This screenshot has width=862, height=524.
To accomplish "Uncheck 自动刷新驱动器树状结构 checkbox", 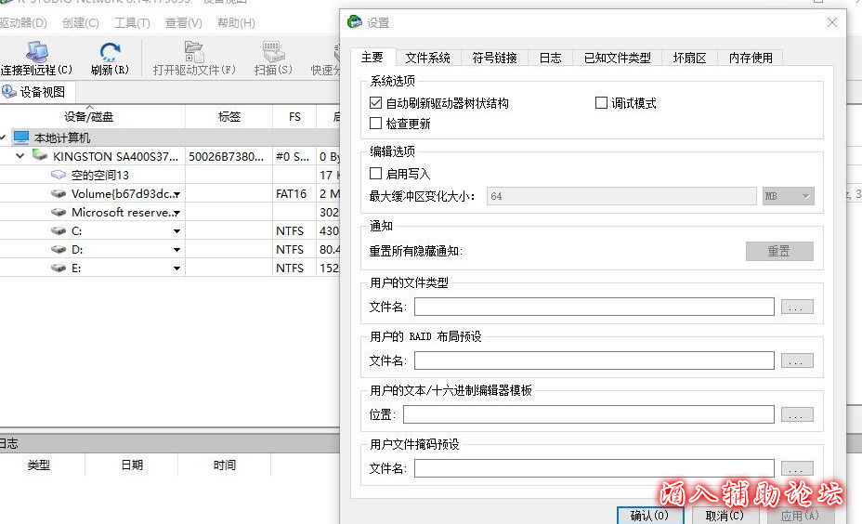I will pyautogui.click(x=376, y=103).
